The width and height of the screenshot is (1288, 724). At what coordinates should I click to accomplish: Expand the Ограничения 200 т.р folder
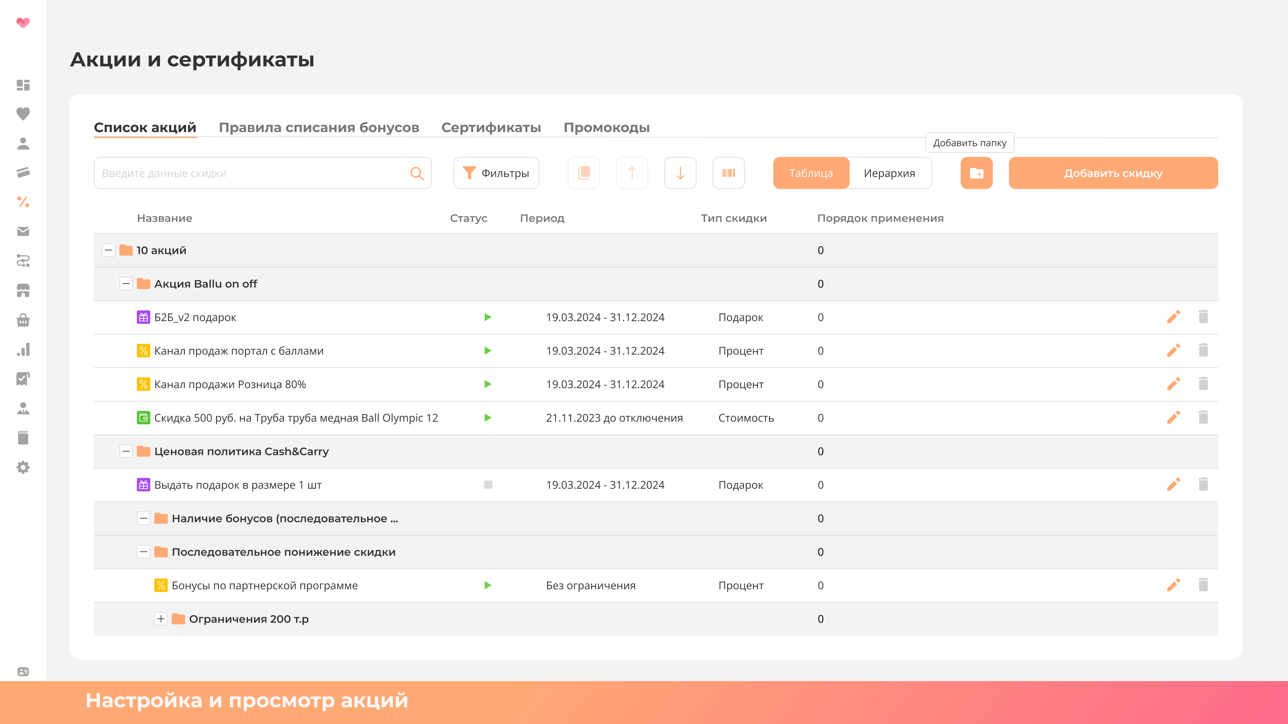coord(161,618)
